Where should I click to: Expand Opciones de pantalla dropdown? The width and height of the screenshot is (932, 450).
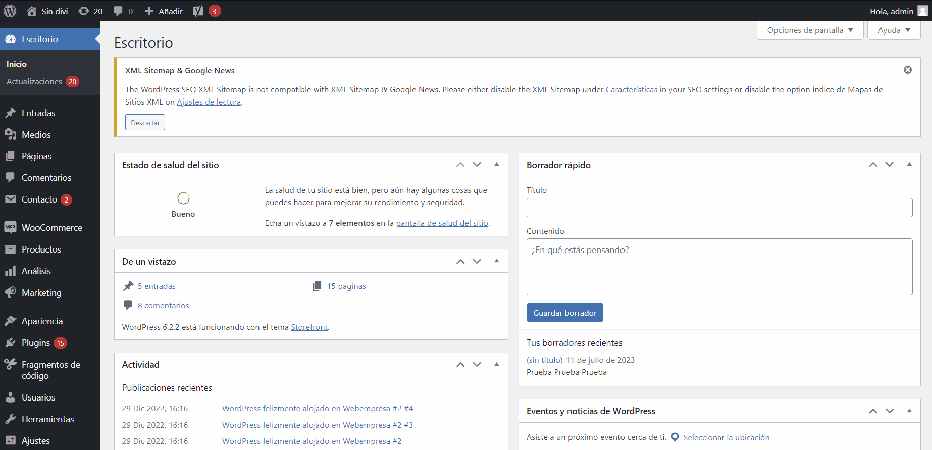[810, 30]
